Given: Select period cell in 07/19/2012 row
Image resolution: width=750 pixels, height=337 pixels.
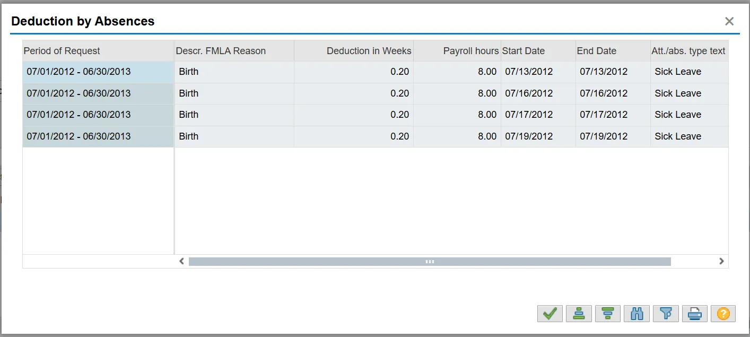Looking at the screenshot, I should click(98, 136).
